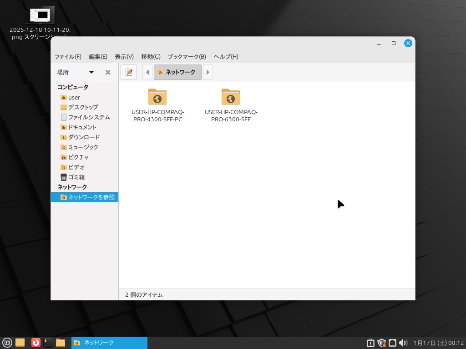Open the terminal from the taskbar

(x=48, y=343)
